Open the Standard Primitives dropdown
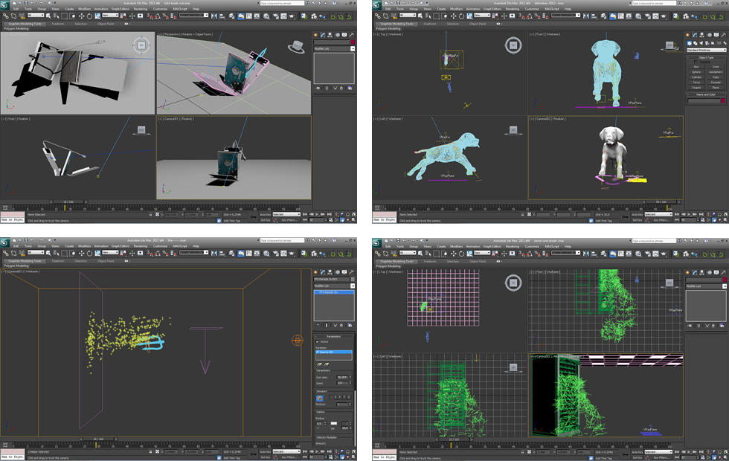The width and height of the screenshot is (729, 461). pos(706,51)
